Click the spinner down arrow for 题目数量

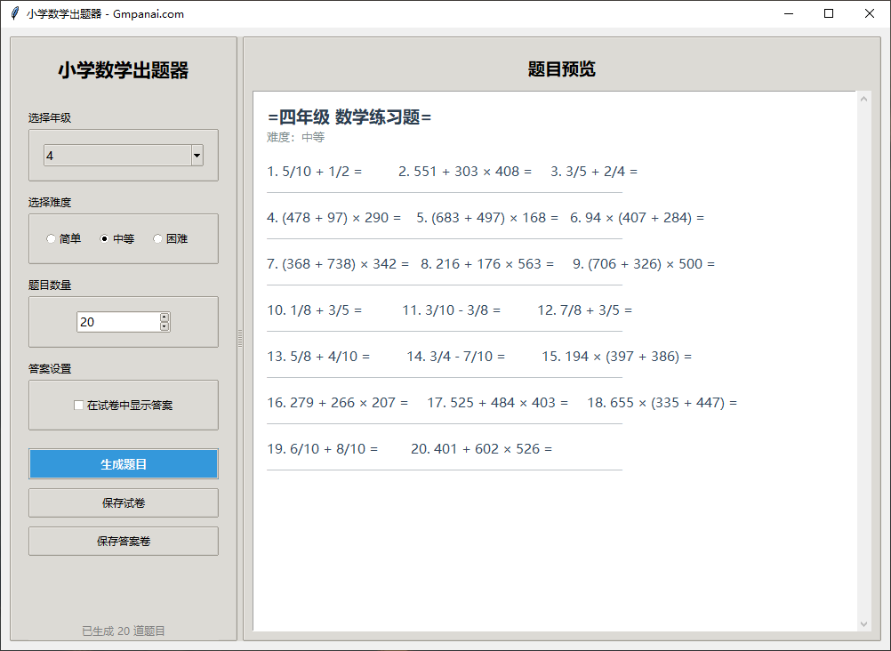(x=164, y=326)
